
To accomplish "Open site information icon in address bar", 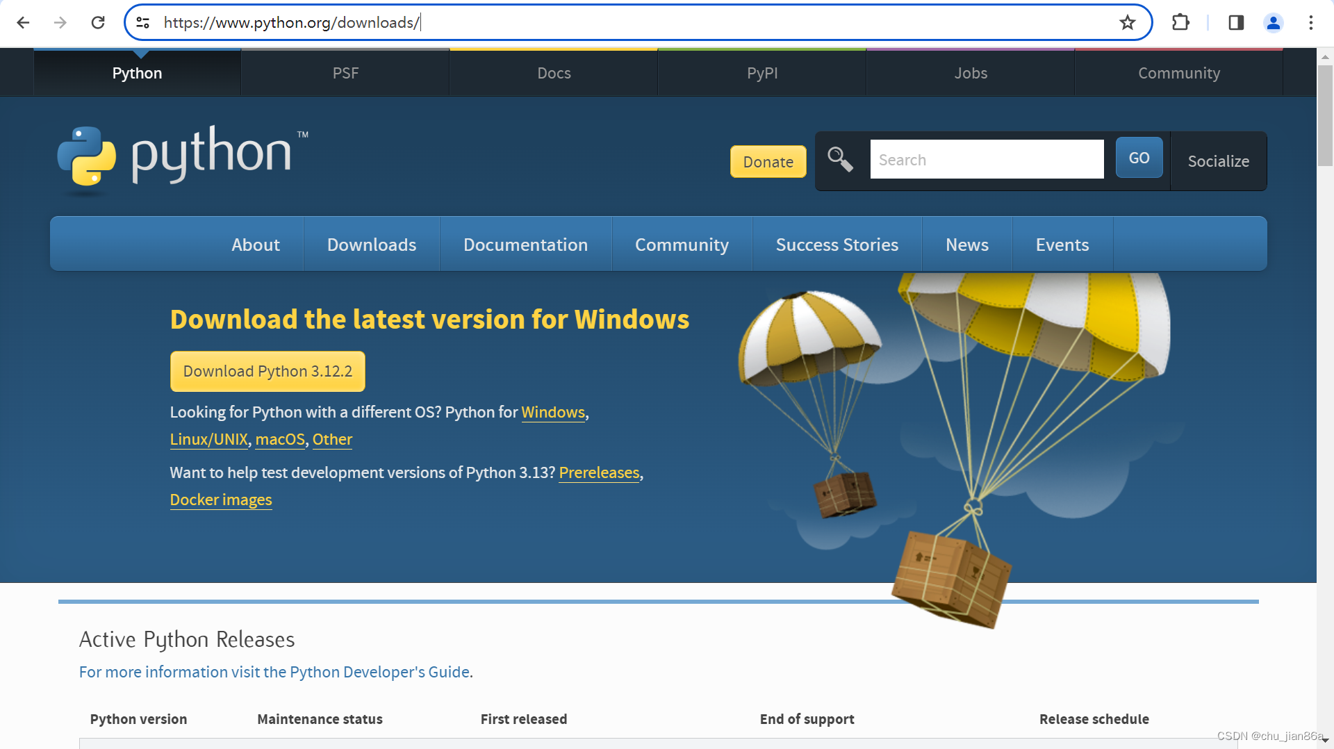I will (x=143, y=22).
